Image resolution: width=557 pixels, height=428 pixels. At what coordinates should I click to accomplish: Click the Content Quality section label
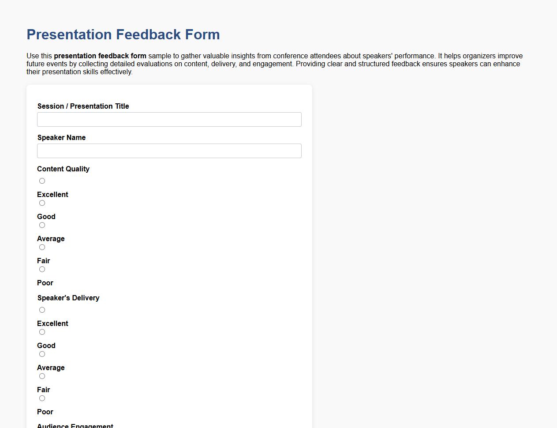(x=63, y=169)
